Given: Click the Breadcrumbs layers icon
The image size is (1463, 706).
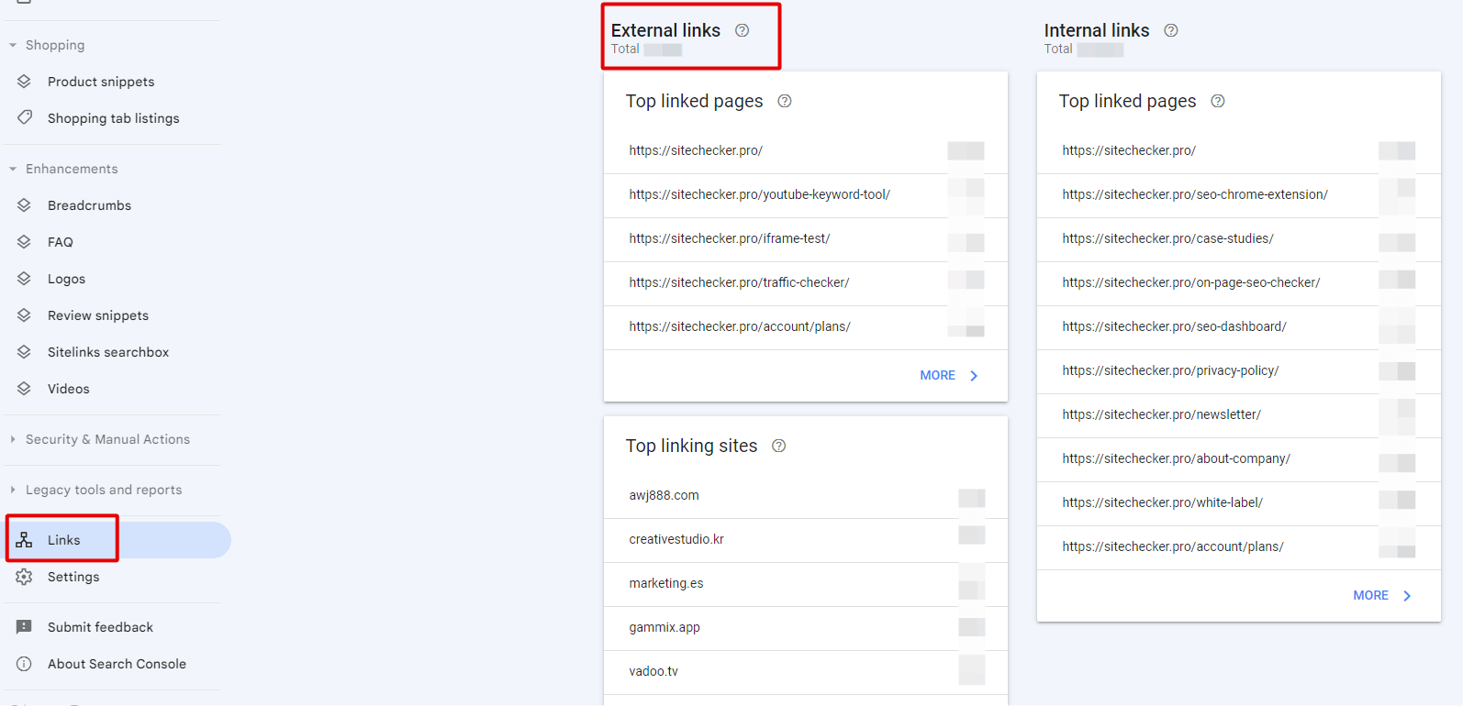Looking at the screenshot, I should point(25,205).
